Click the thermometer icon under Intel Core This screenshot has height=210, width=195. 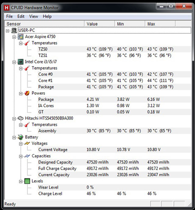pyautogui.click(x=27, y=68)
